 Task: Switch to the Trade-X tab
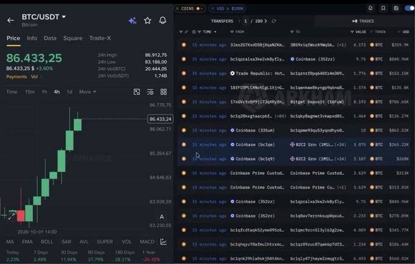100,38
